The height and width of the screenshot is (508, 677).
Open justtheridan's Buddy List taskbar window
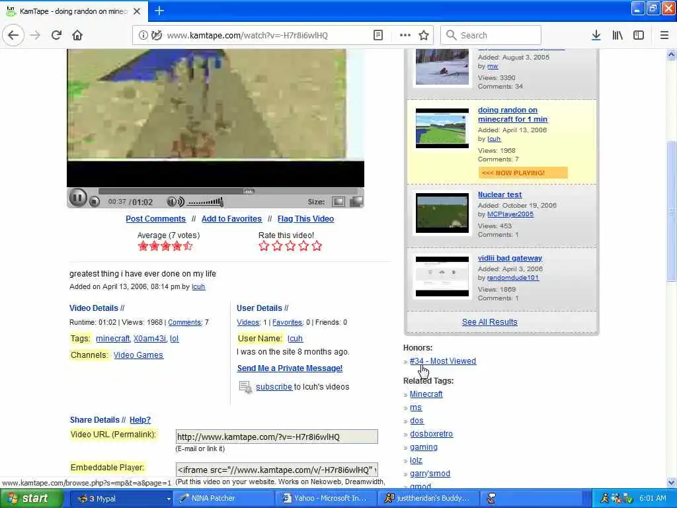click(x=428, y=499)
